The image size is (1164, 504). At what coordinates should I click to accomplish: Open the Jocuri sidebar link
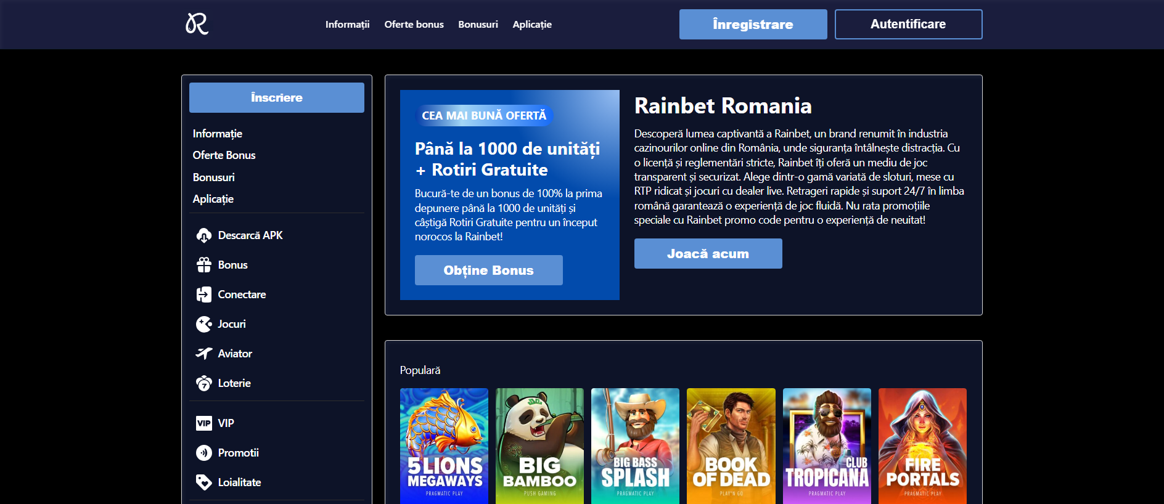coord(232,324)
